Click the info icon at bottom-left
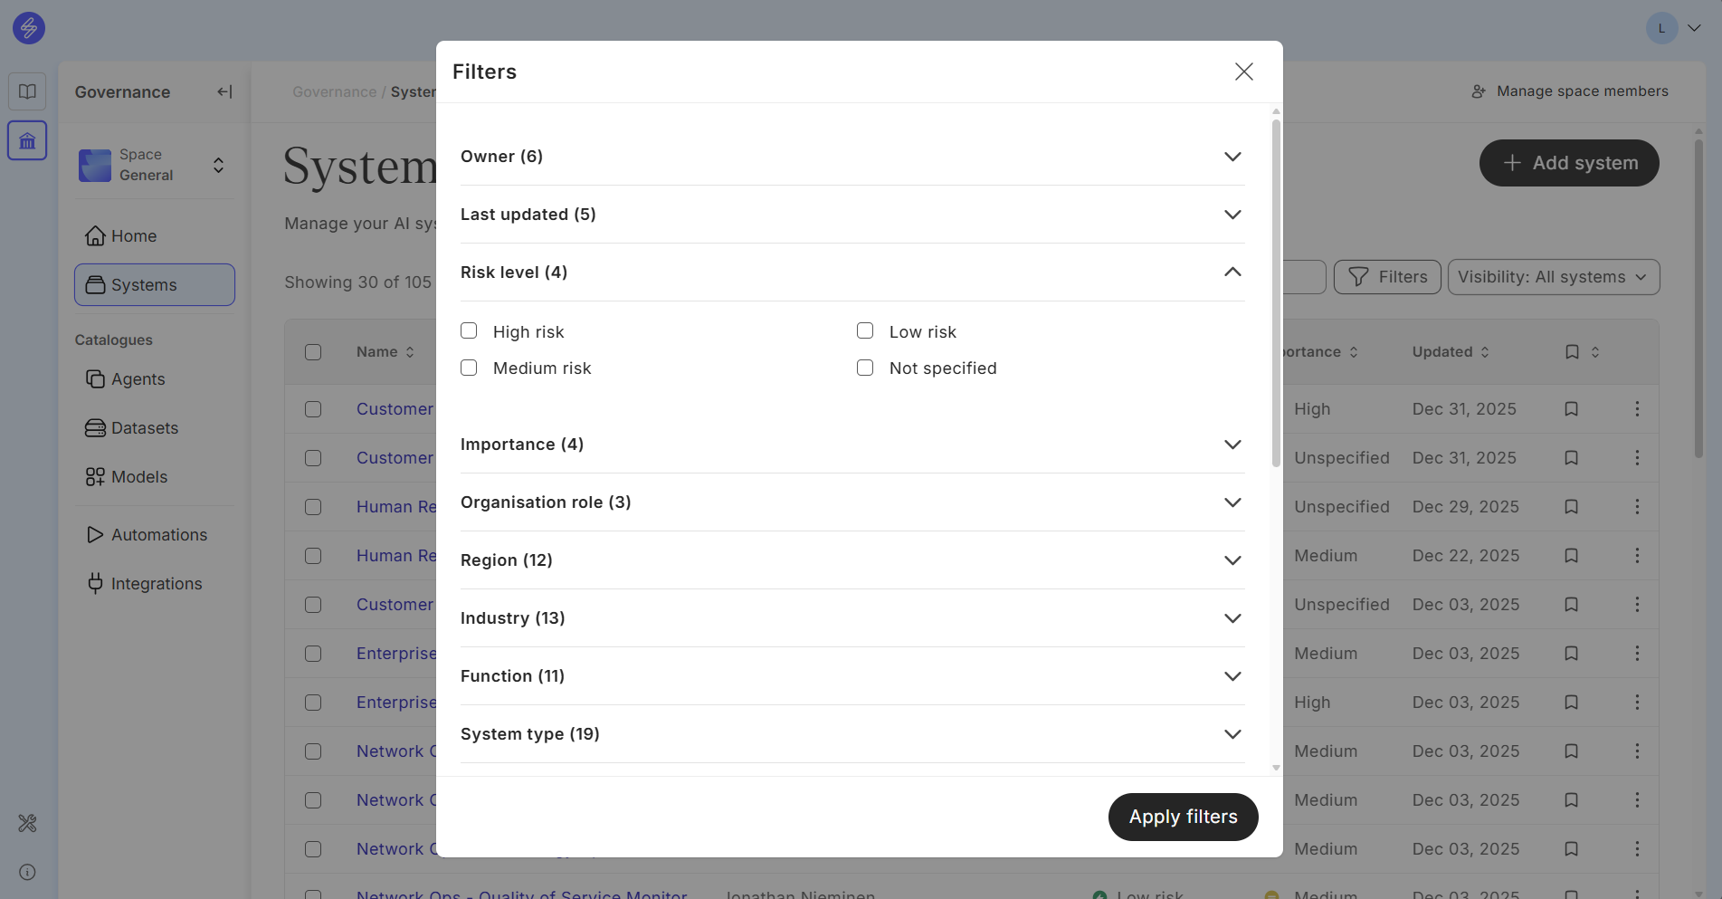Screen dimensions: 1722x899 tap(27, 872)
